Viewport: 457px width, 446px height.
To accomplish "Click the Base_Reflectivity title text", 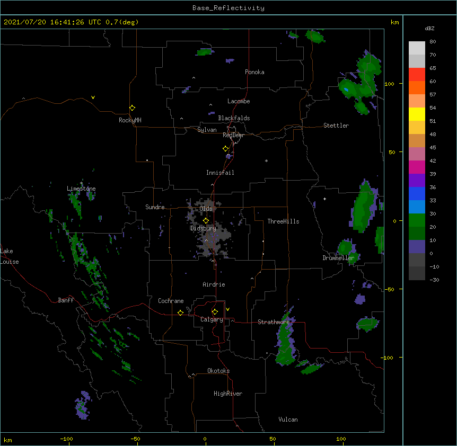I will 228,8.
